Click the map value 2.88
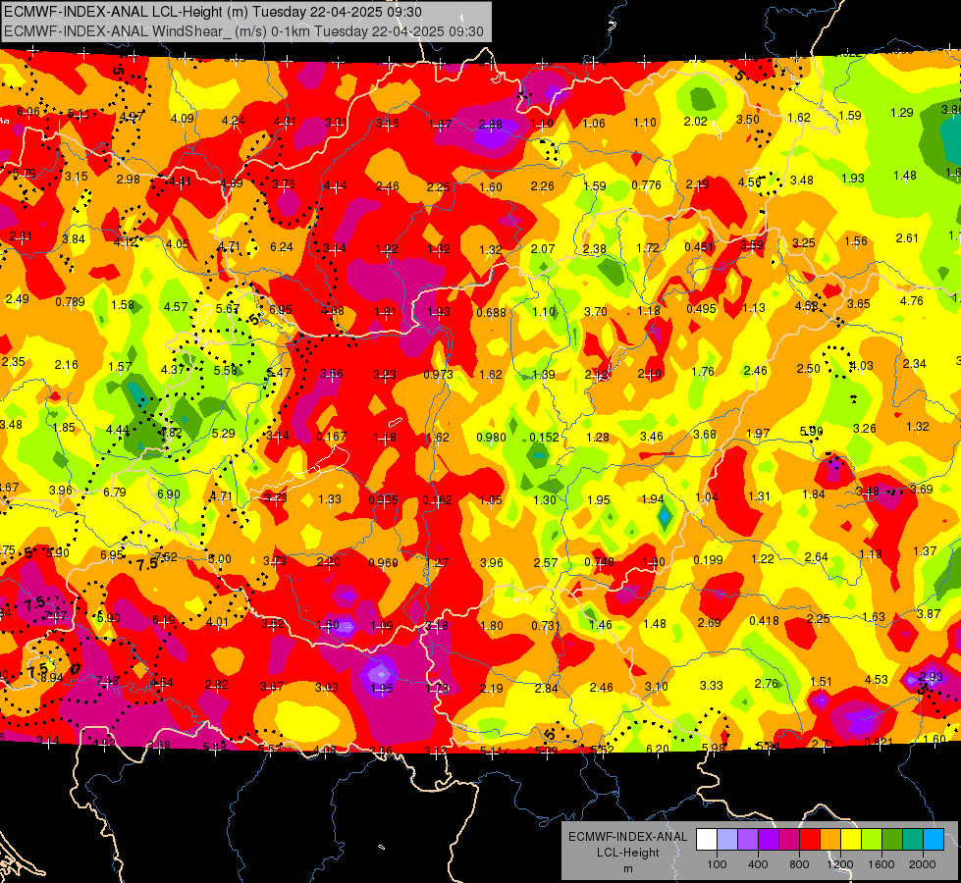 (490, 125)
